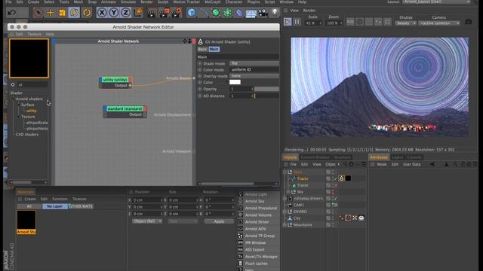Screen dimensions: 483x271
Task: Toggle red X enable on second Tracer
Action: coord(336,185)
